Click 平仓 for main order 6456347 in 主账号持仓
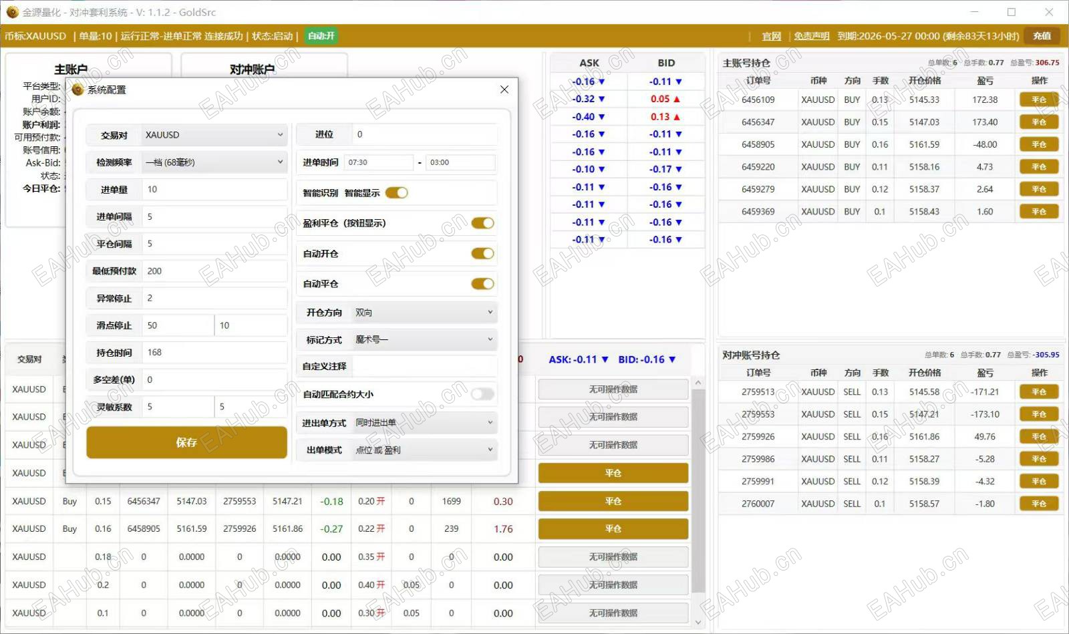Screen dimensions: 1069x634 point(1039,122)
